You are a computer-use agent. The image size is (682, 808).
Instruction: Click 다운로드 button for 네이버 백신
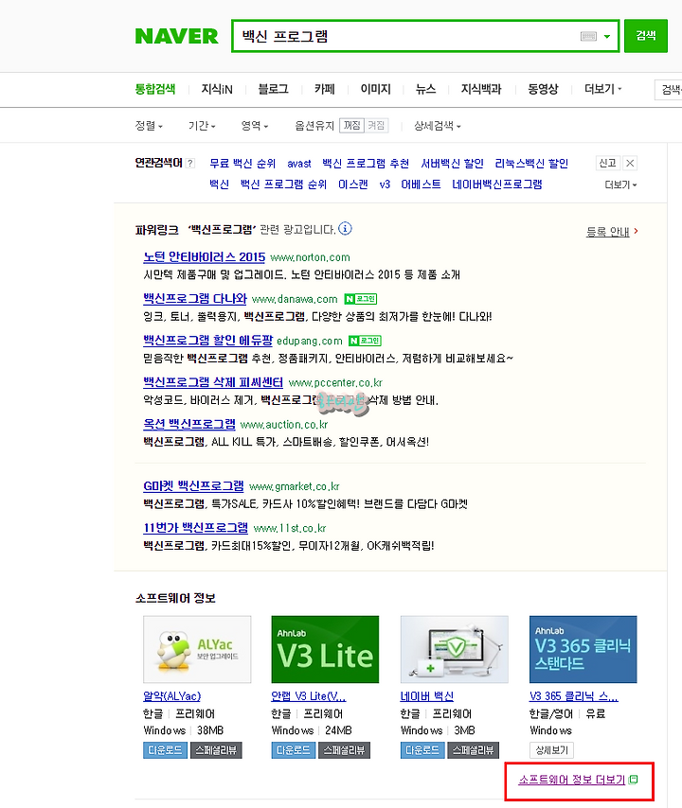click(422, 750)
